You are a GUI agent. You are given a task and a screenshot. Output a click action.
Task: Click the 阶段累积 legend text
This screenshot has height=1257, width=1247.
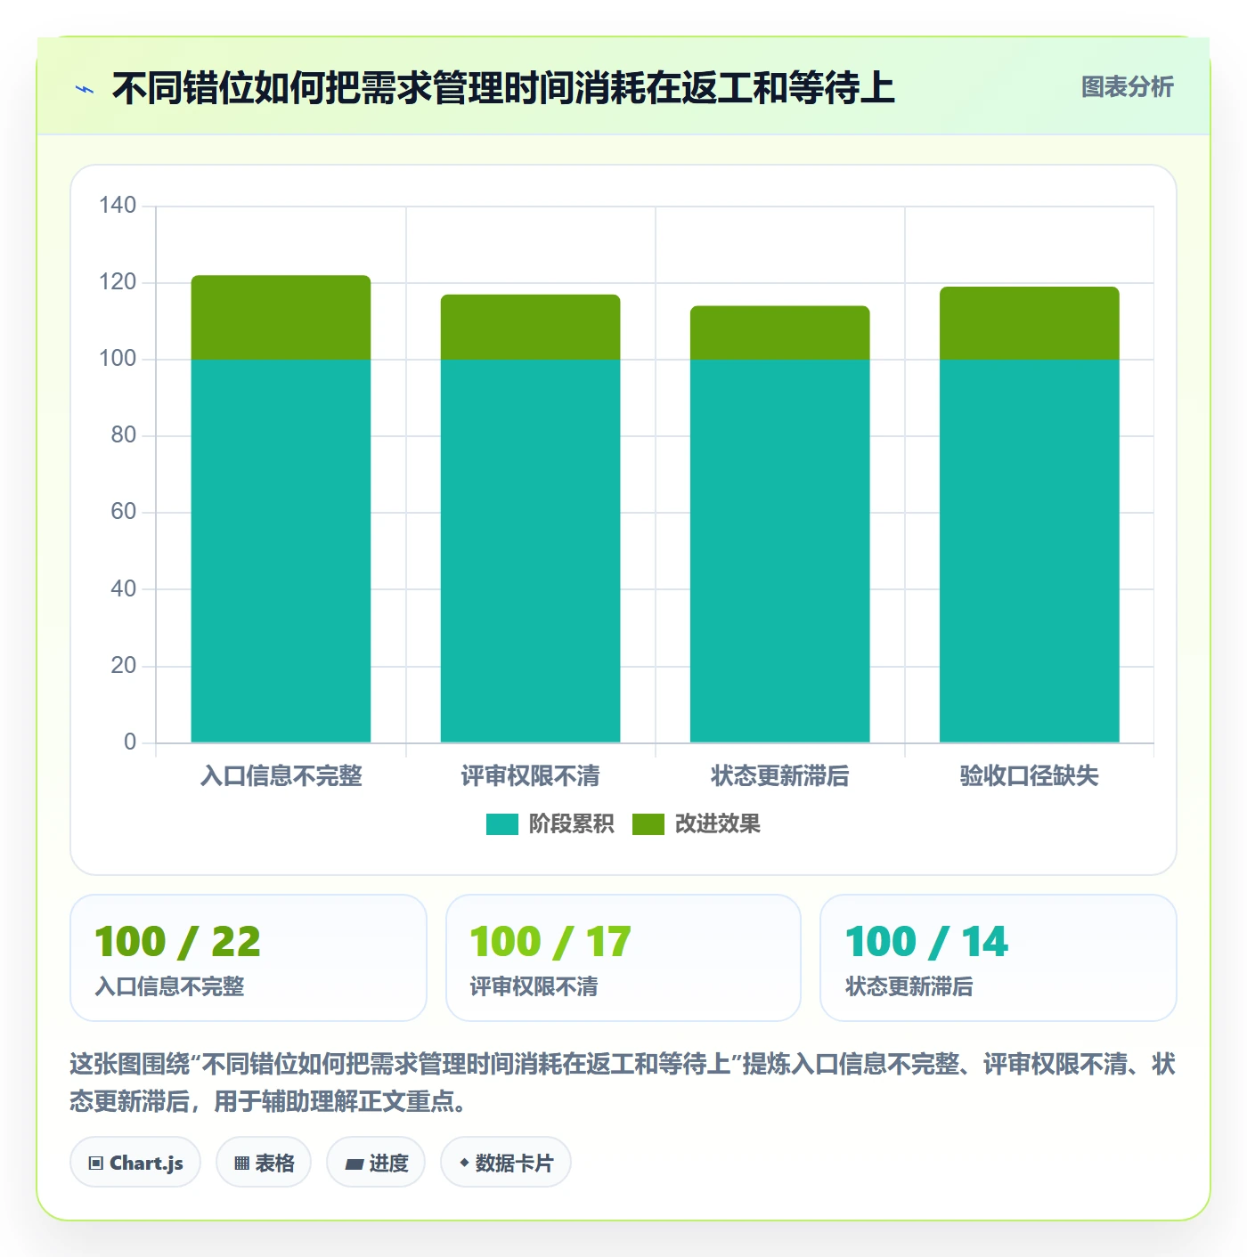(572, 824)
